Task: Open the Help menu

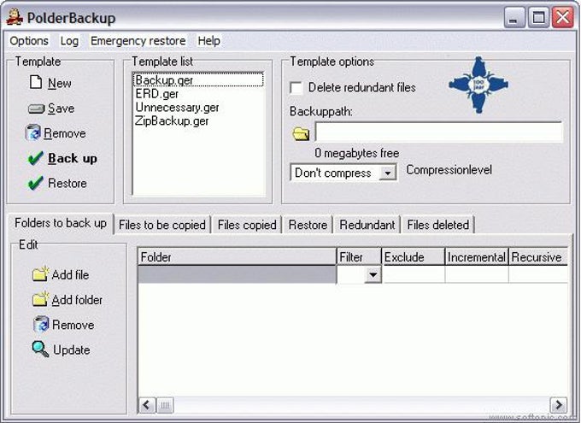Action: [x=208, y=41]
